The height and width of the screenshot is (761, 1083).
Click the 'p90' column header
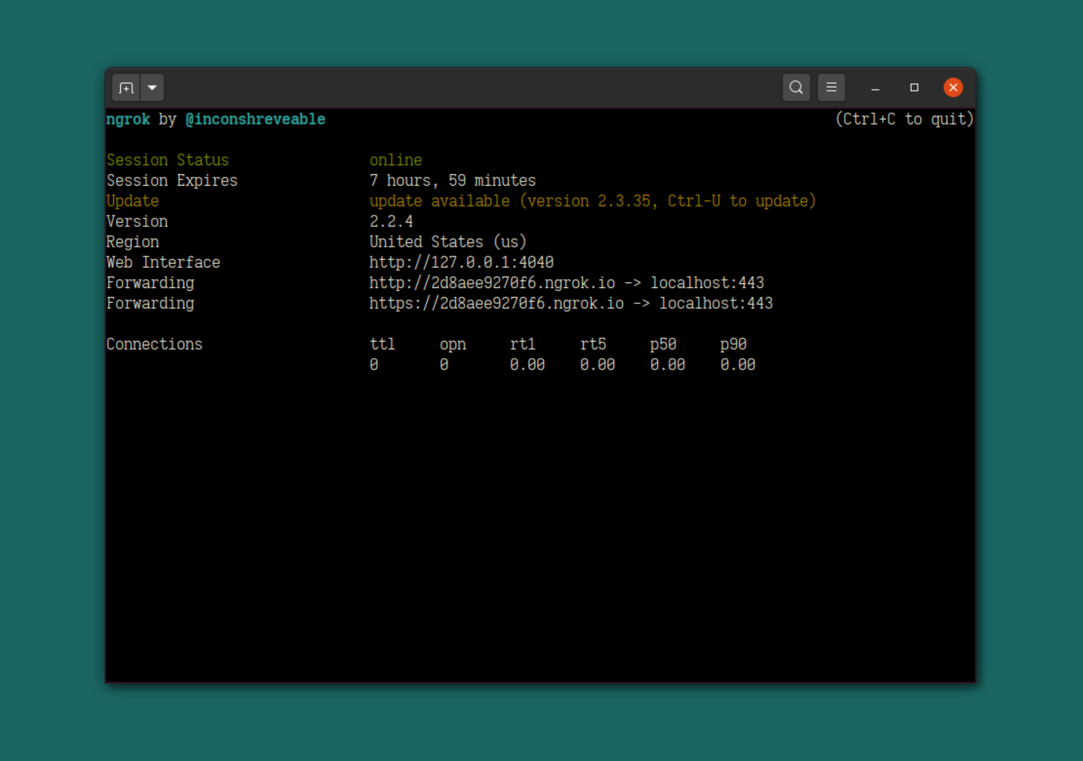point(733,344)
